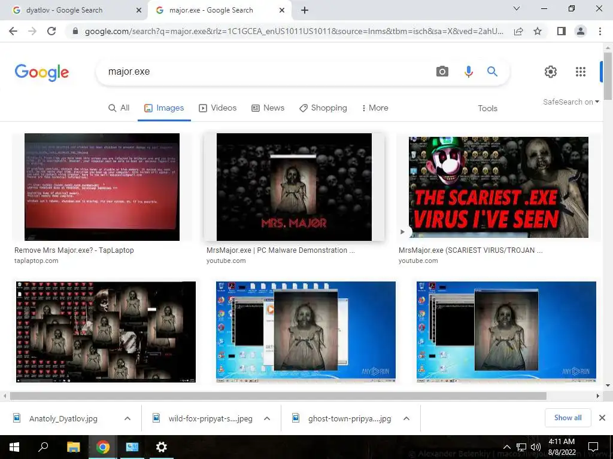Open the middle Any.Run desktop thumbnail
The width and height of the screenshot is (613, 459).
click(x=306, y=332)
